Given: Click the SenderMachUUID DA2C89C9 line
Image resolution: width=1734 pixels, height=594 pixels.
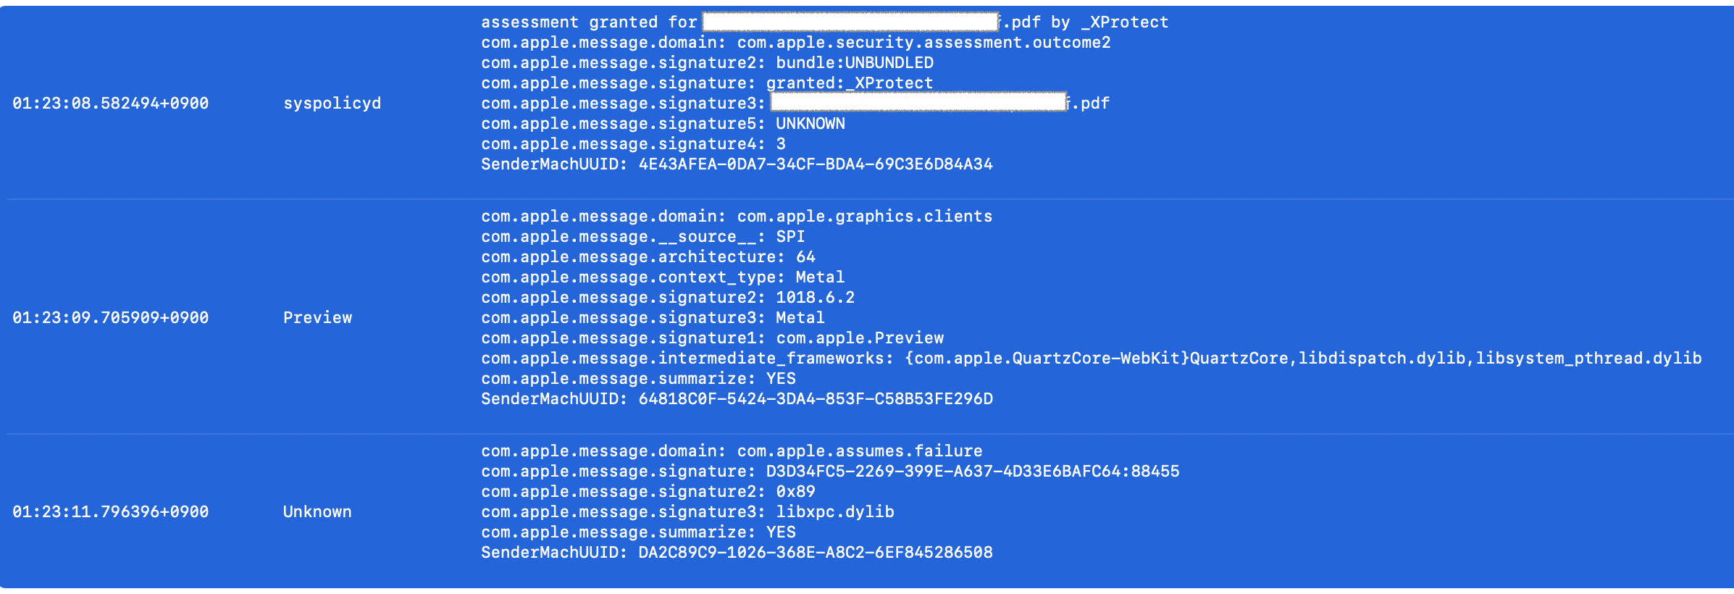Looking at the screenshot, I should tap(737, 553).
